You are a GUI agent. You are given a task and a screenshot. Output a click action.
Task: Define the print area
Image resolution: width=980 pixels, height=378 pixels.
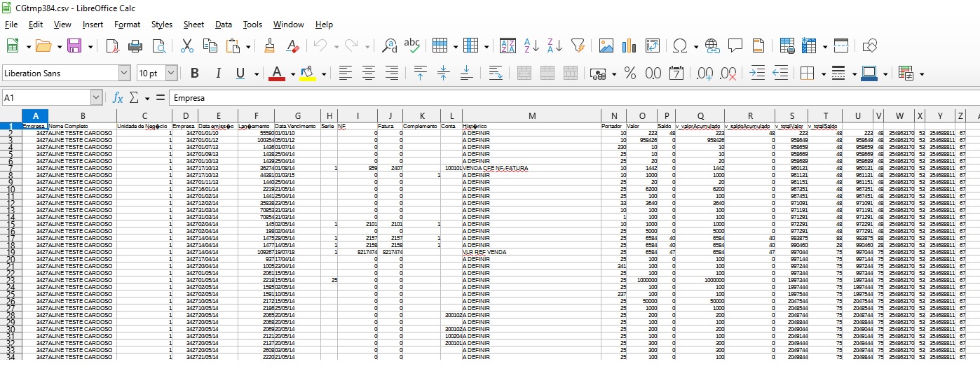pyautogui.click(x=787, y=46)
